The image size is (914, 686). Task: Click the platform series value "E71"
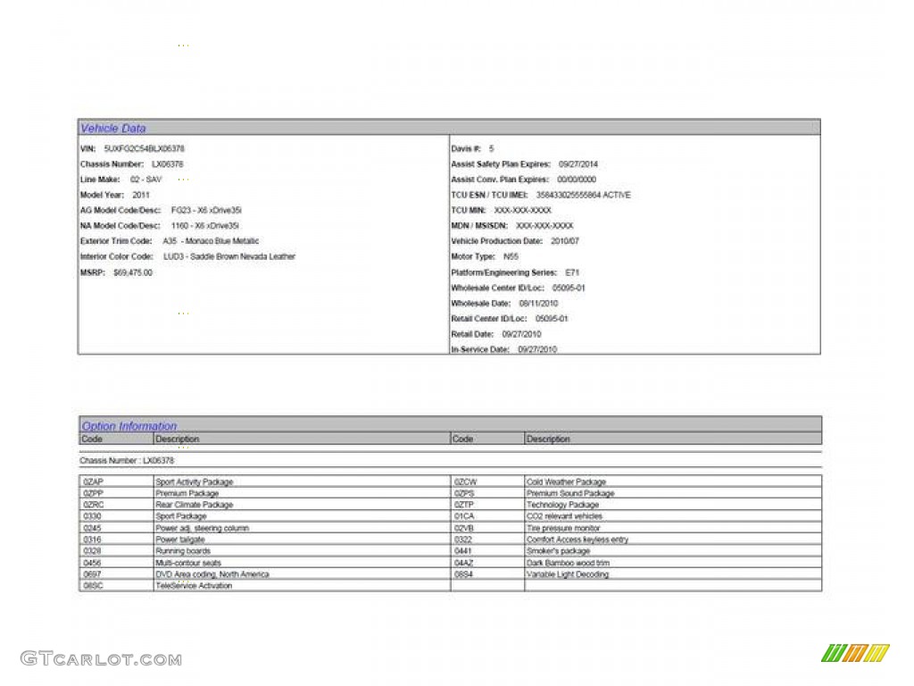tap(572, 273)
